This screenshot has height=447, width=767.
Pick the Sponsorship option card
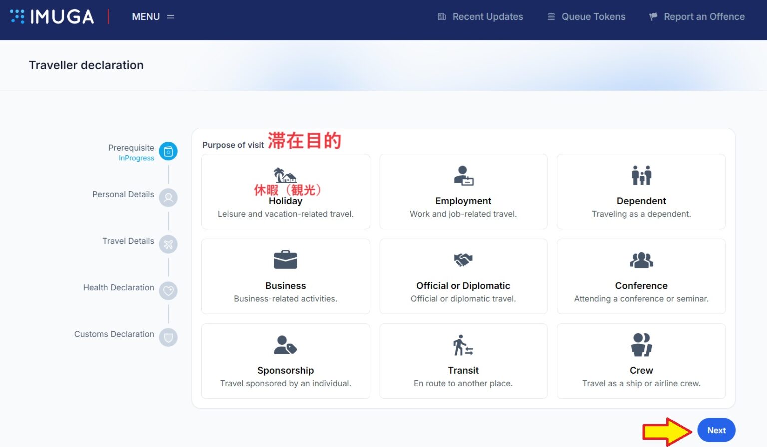coord(285,361)
